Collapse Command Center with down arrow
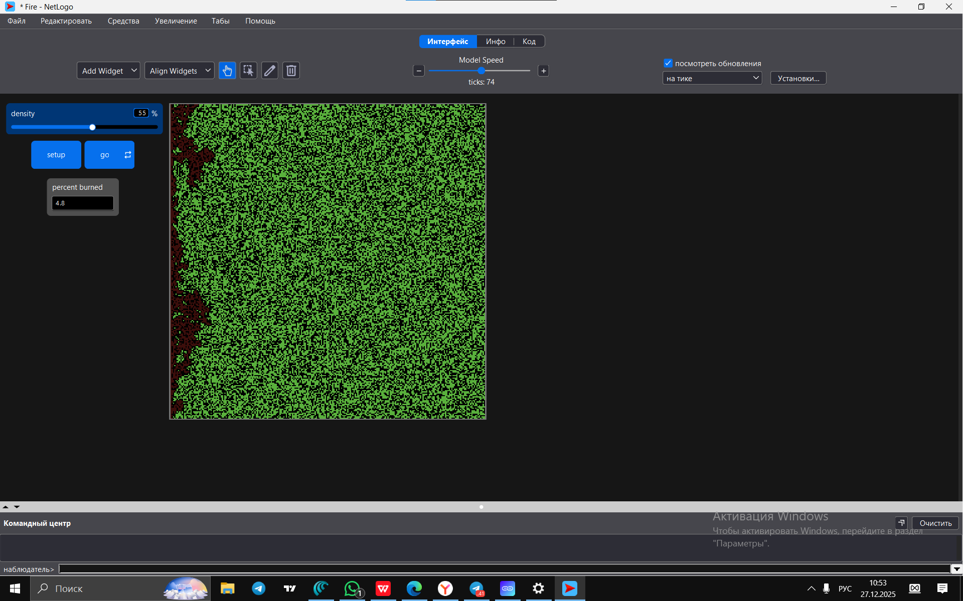963x601 pixels. 17,507
